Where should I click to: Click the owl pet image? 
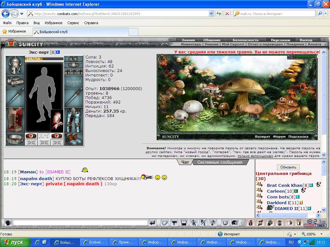click(57, 121)
